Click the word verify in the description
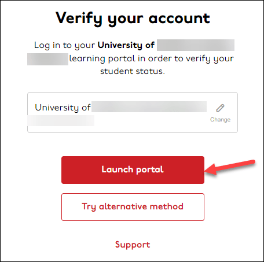264x262 pixels. [x=198, y=59]
